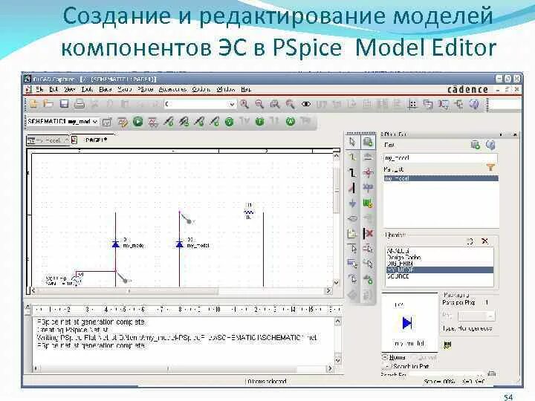The image size is (535, 401).
Task: Click the left diode labeled my_model in schematic
Action: click(x=115, y=244)
